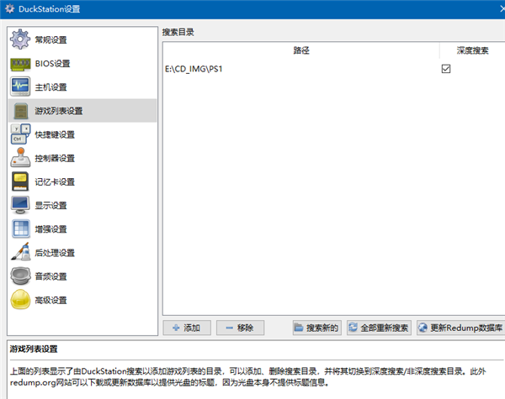The image size is (505, 399).
Task: Toggle 深度搜索 checkbox for E:\CD_IMG\PS1
Action: pyautogui.click(x=446, y=69)
